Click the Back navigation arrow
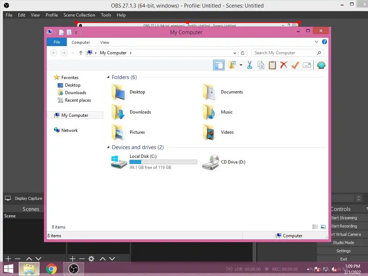 point(54,53)
